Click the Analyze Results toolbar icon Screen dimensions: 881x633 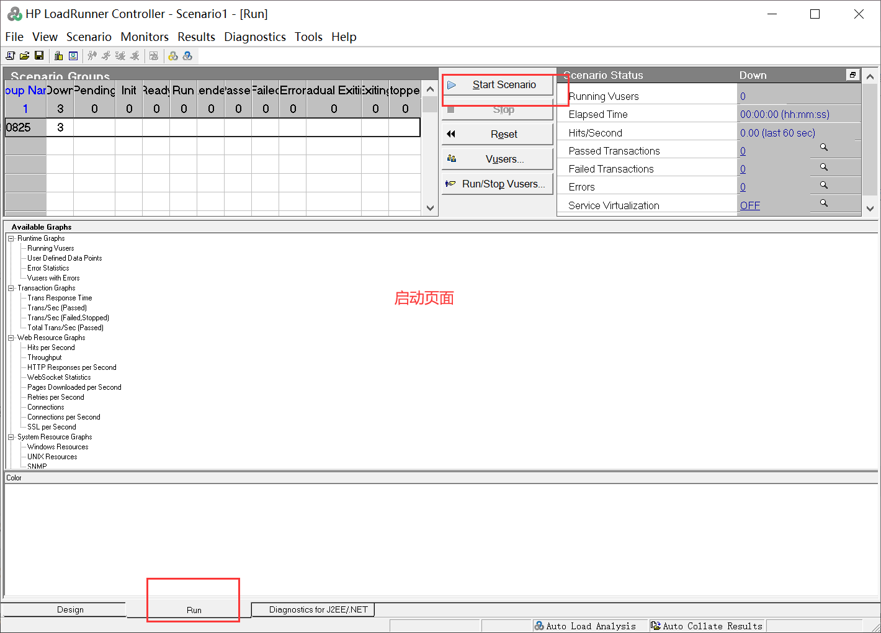click(x=154, y=56)
